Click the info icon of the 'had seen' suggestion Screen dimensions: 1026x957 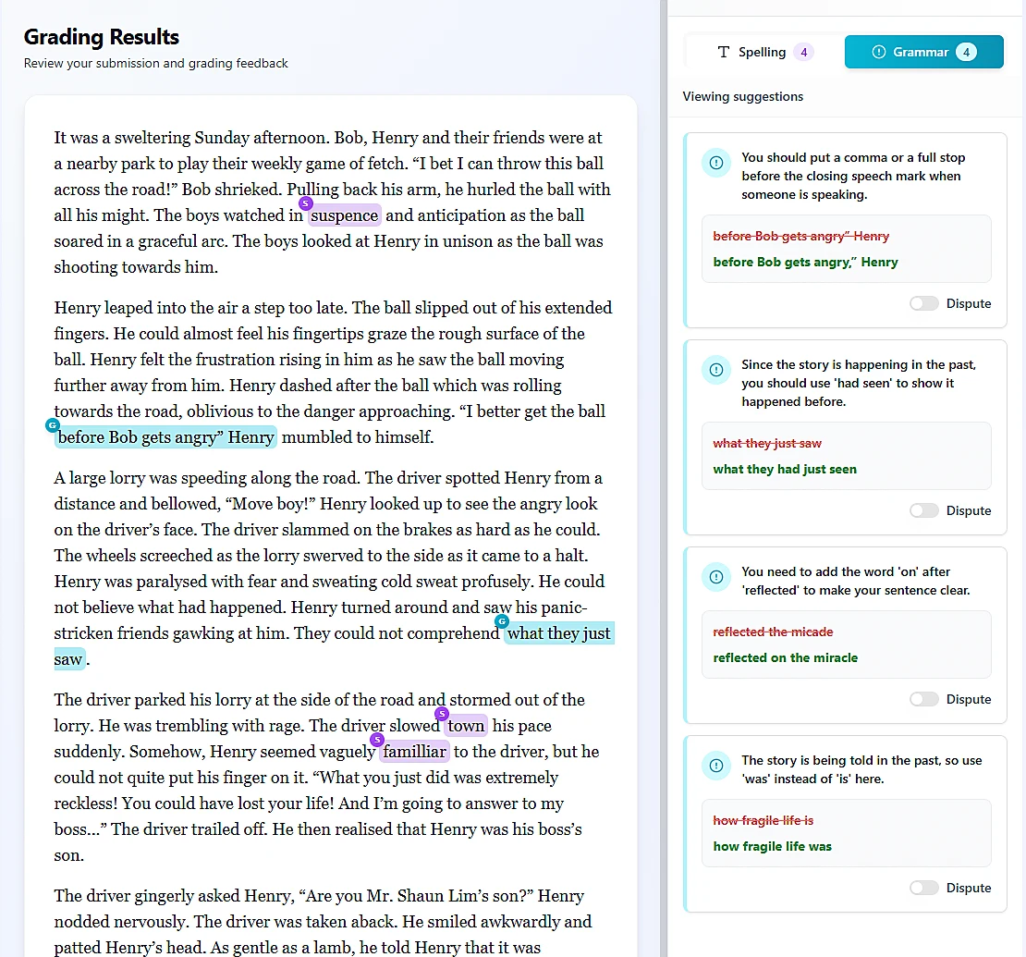(715, 370)
